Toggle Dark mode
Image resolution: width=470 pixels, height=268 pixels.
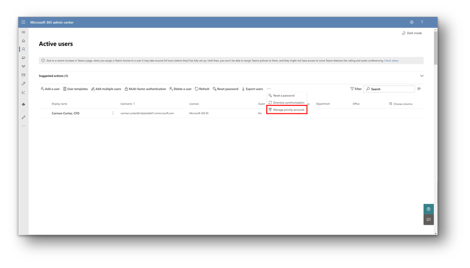click(412, 33)
